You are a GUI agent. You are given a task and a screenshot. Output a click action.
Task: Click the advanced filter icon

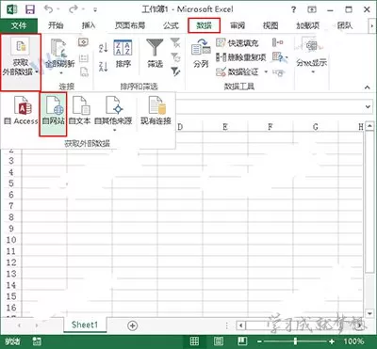175,71
